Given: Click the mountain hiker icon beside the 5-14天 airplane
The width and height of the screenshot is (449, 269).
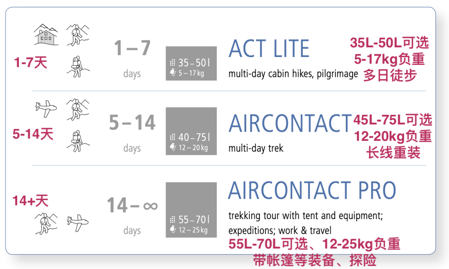Looking at the screenshot, I should 78,109.
